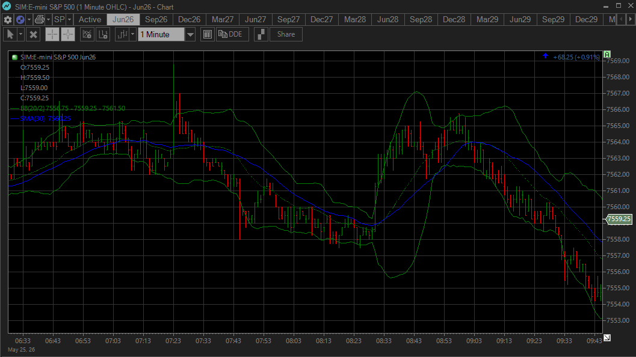
Task: Expand the chart type dropdown arrow
Action: click(x=132, y=34)
